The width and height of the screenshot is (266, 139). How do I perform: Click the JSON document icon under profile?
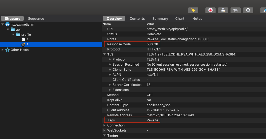tap(23, 39)
